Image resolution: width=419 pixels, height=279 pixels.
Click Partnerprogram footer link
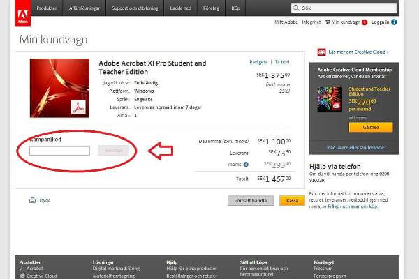point(330,276)
